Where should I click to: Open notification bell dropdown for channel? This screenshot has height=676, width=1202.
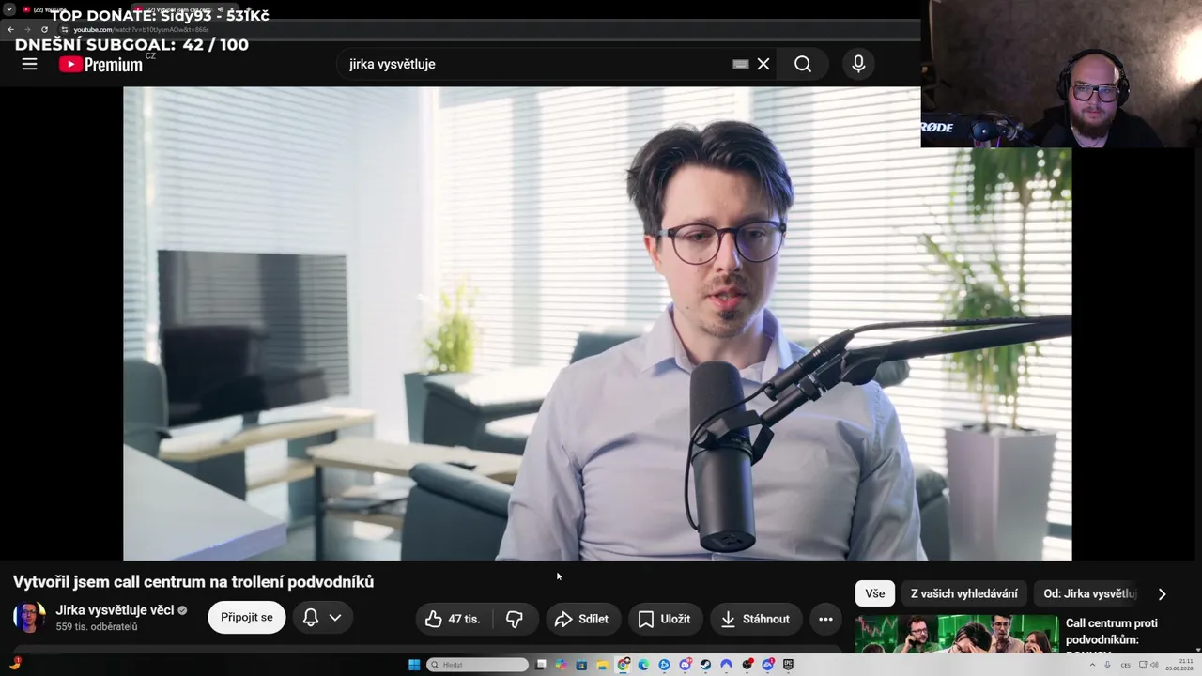pos(322,617)
